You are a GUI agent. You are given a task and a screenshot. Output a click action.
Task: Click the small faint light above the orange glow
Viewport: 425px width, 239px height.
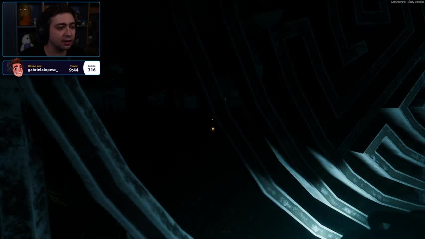[213, 119]
